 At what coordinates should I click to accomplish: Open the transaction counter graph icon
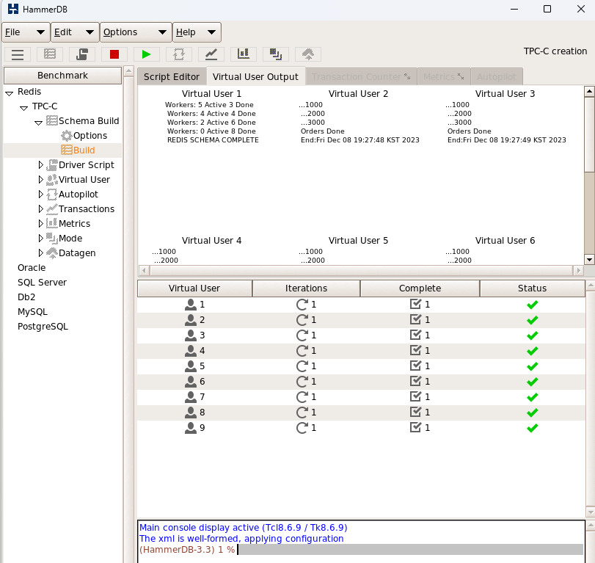click(211, 54)
